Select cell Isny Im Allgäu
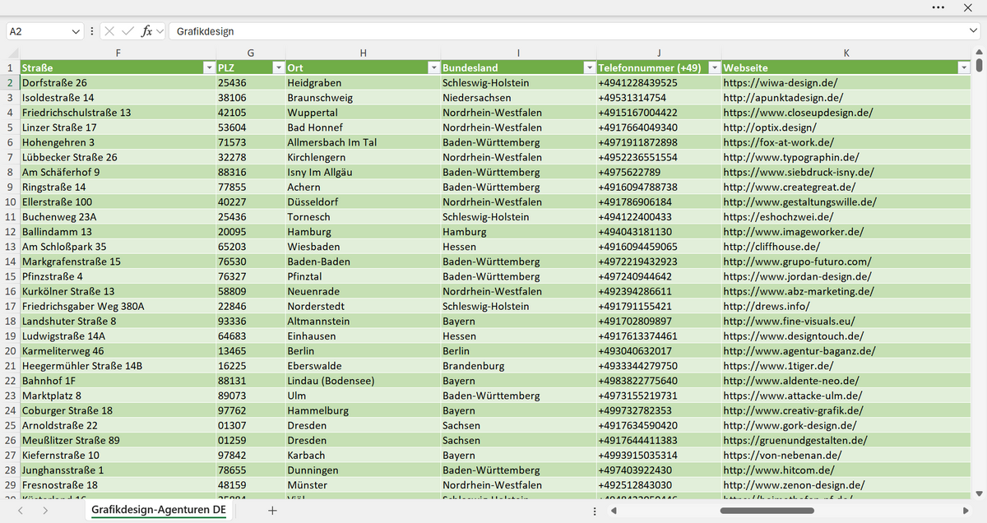This screenshot has width=987, height=523. 363,172
